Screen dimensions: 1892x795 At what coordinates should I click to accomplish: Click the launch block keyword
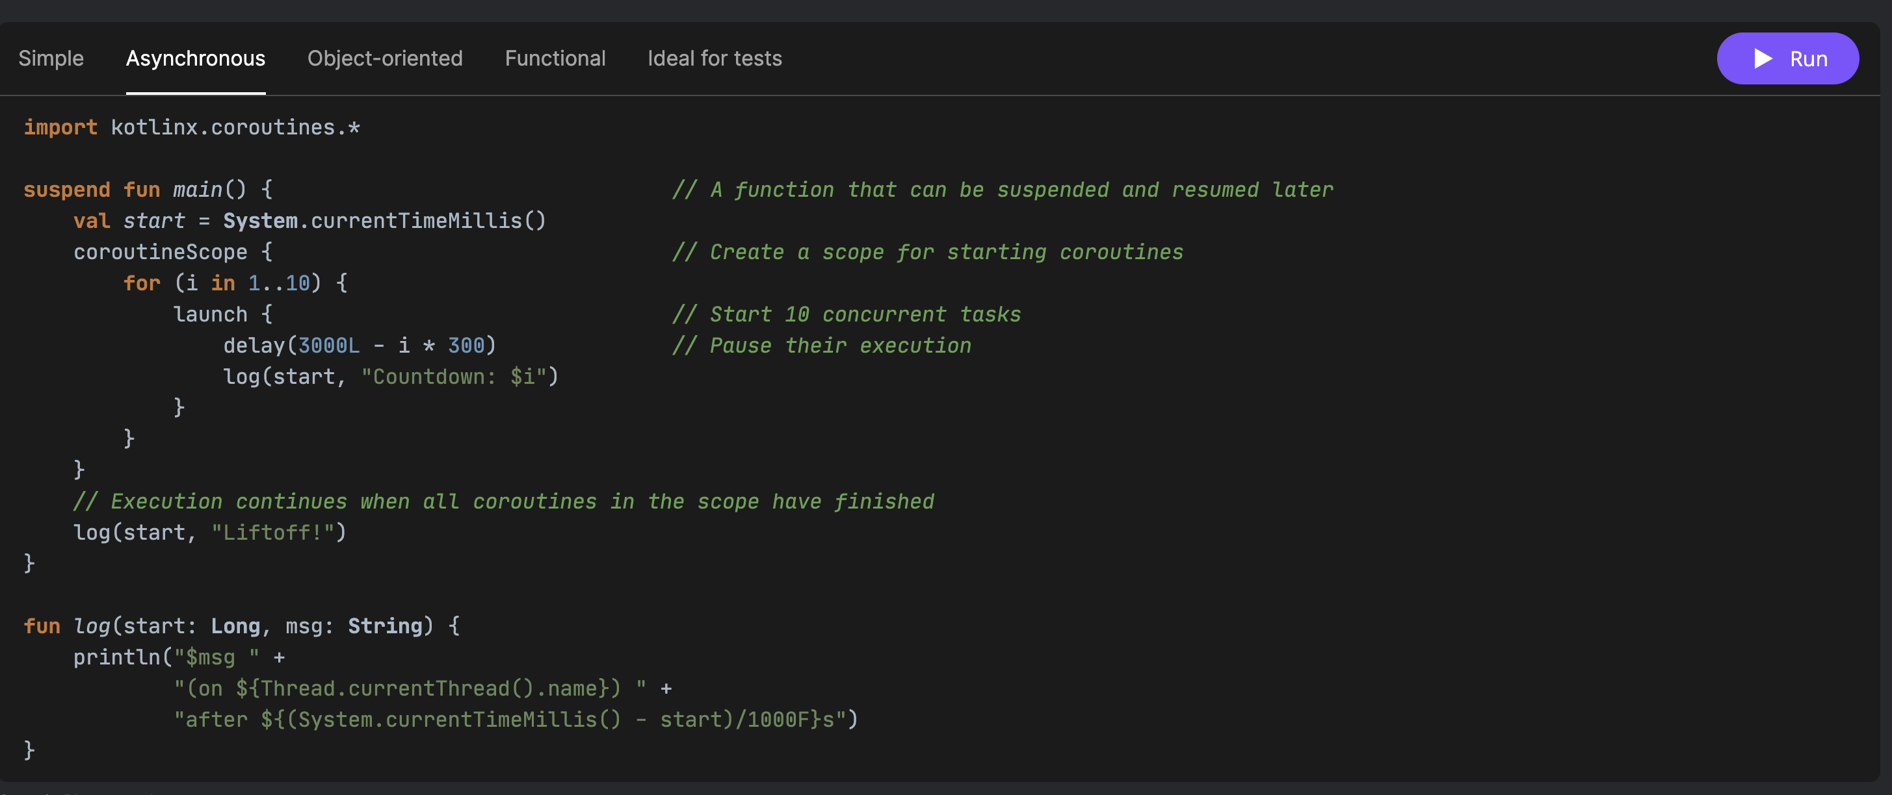210,314
